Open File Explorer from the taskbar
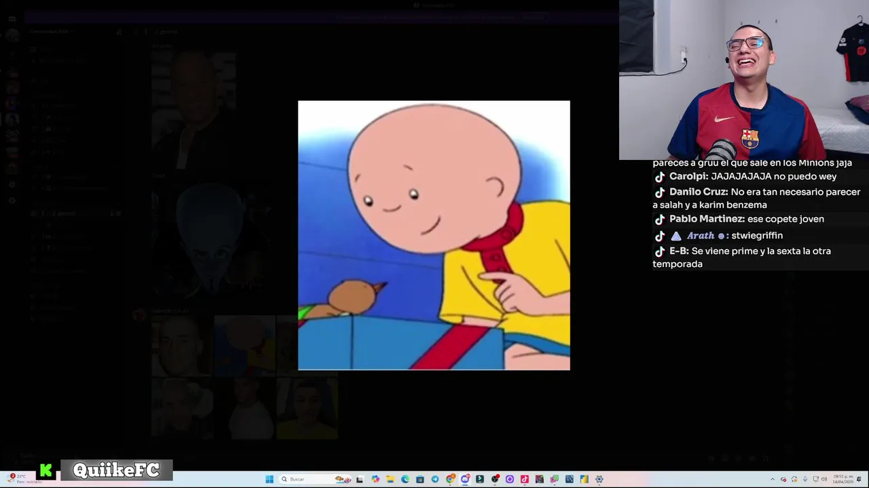This screenshot has height=488, width=869. click(x=390, y=479)
